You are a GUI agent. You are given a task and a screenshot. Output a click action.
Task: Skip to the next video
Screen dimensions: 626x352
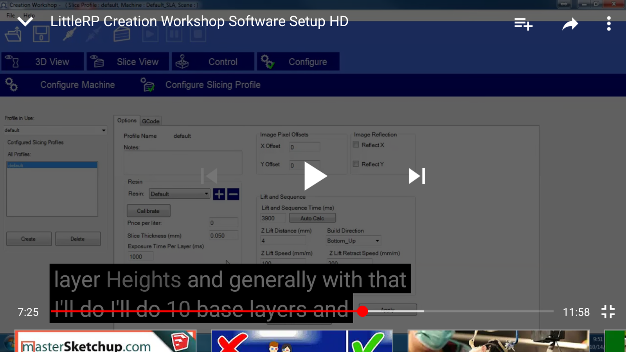click(x=417, y=176)
